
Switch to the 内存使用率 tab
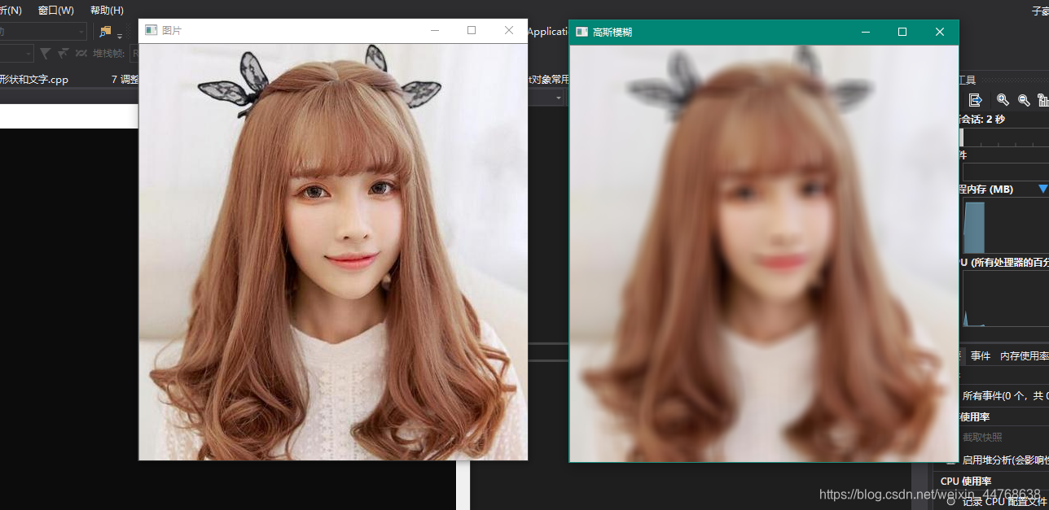[1025, 356]
